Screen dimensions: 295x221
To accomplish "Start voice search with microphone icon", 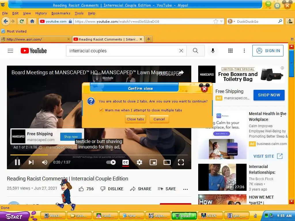I will coord(213,51).
